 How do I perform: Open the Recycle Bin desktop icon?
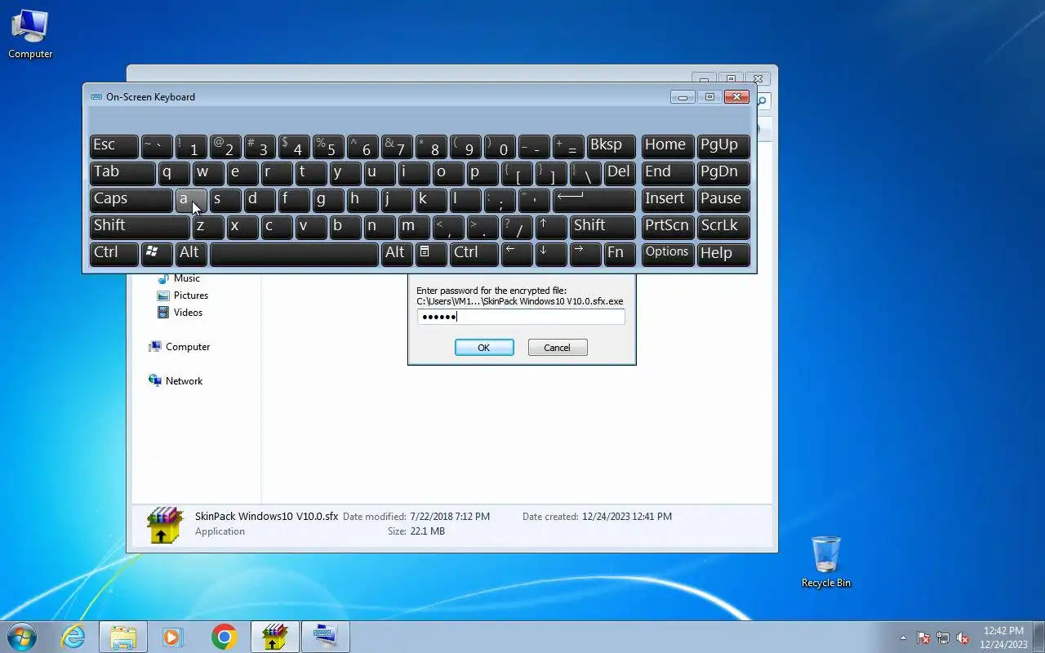coord(826,562)
